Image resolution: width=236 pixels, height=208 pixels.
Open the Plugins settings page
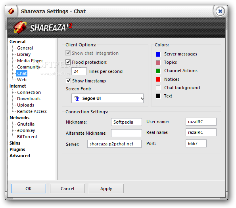coord(17,149)
